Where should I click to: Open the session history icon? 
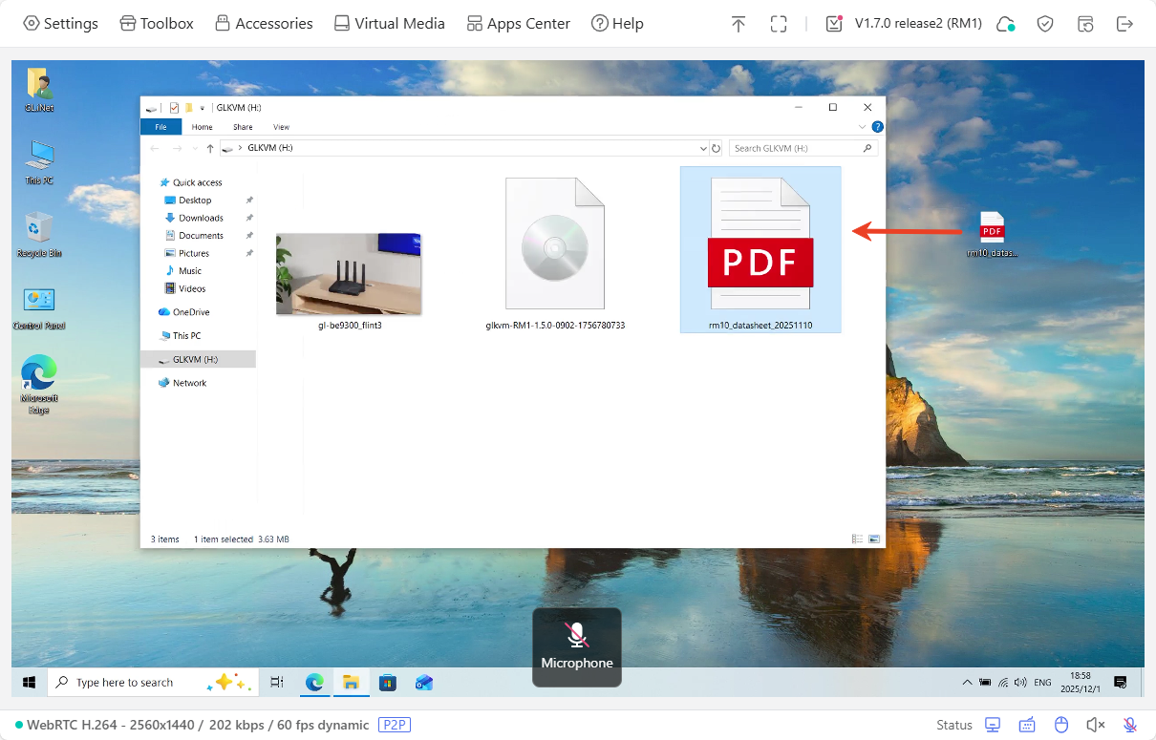click(1085, 23)
